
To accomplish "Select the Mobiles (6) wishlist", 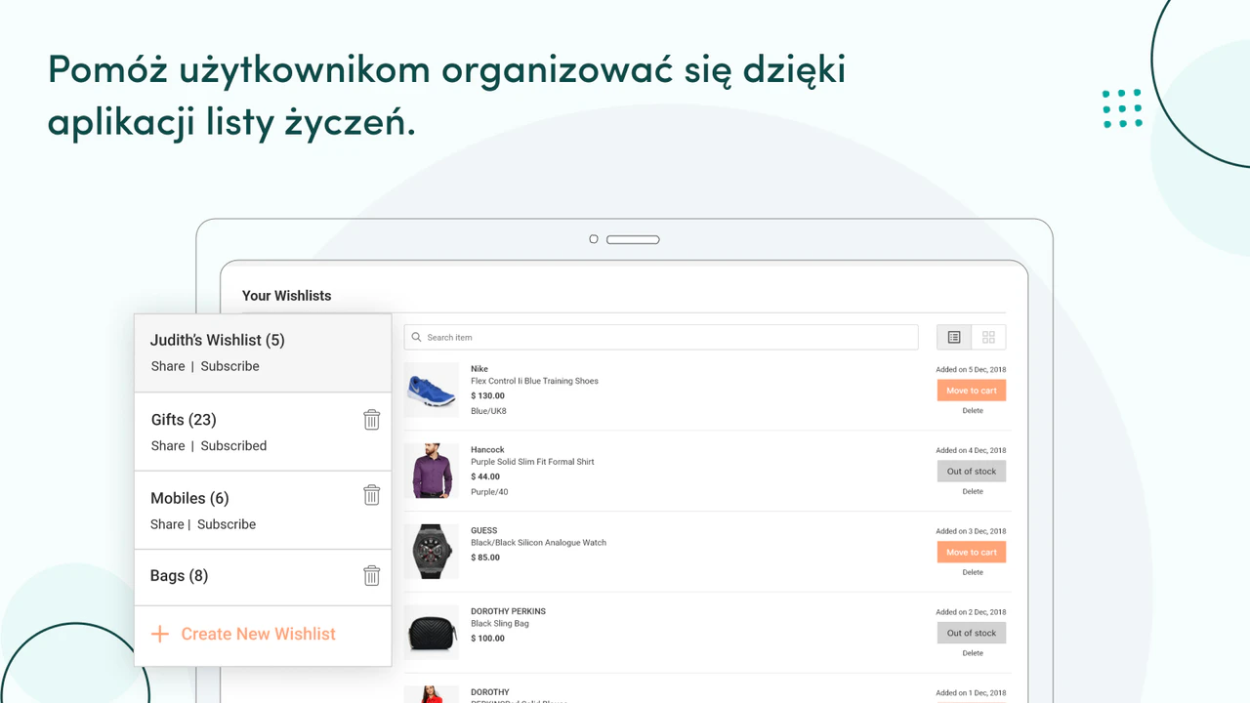I will 189,498.
